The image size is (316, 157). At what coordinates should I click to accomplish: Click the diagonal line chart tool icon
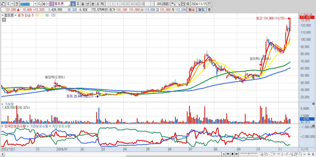pyautogui.click(x=287, y=154)
